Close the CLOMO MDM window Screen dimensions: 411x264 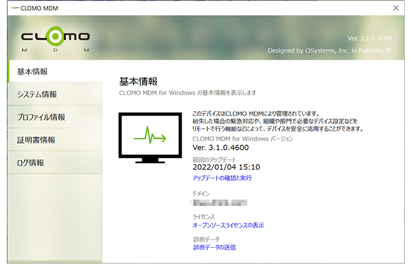click(396, 8)
